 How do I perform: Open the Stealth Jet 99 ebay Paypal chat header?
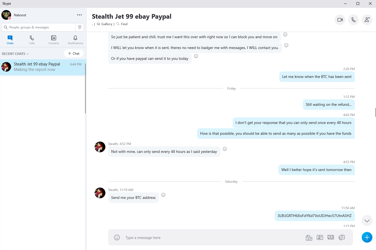coord(131,17)
